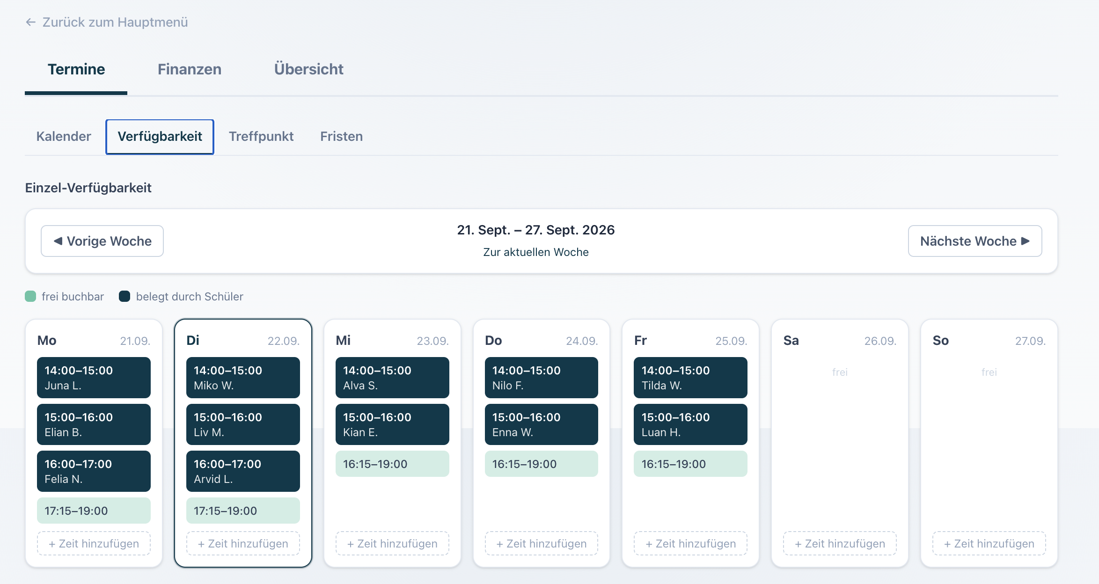Click the Nächste Woche button

[x=975, y=241]
